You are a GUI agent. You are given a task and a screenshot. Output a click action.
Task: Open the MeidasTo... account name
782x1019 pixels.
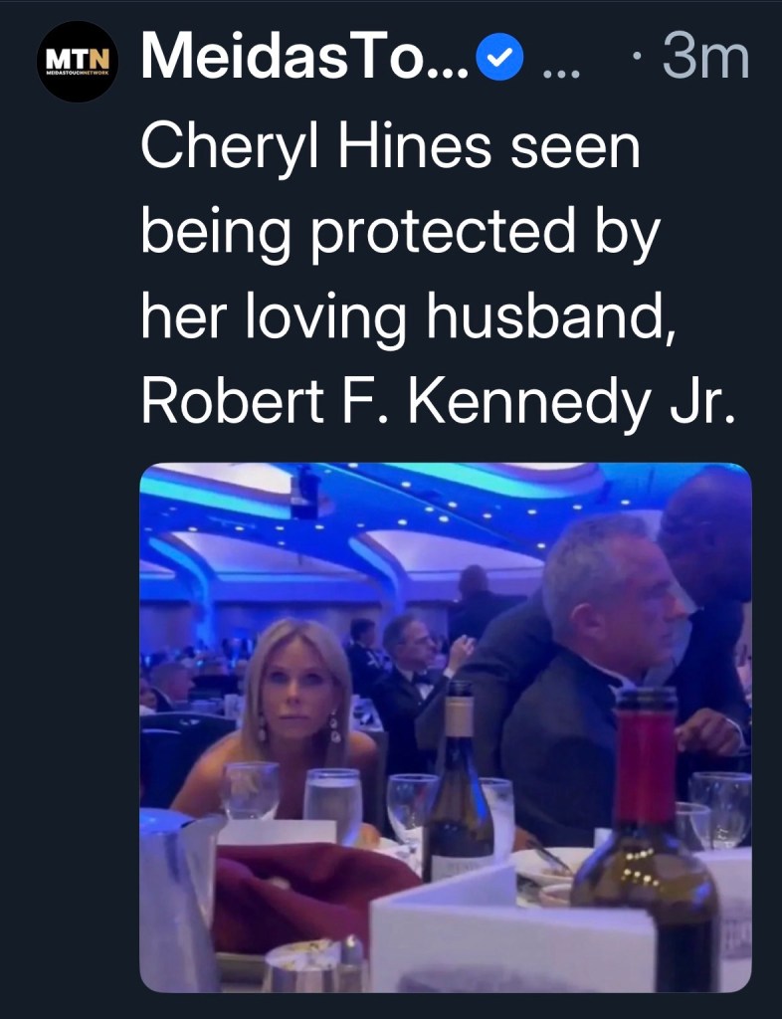click(305, 60)
